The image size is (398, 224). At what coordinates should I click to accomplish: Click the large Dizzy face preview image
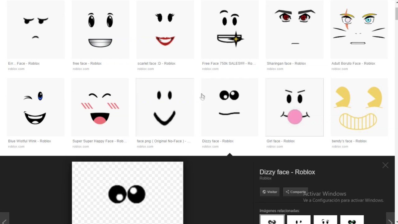[x=127, y=193]
